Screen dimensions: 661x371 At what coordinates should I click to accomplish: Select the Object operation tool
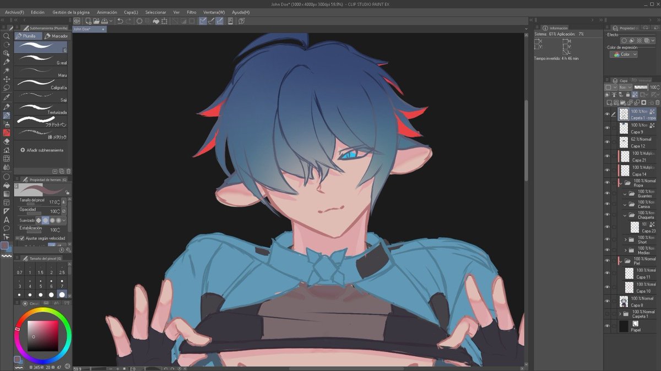7,54
